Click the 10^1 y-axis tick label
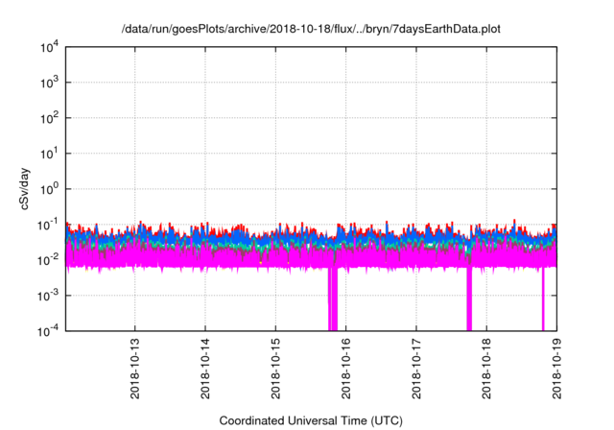The height and width of the screenshot is (430, 614). [49, 154]
